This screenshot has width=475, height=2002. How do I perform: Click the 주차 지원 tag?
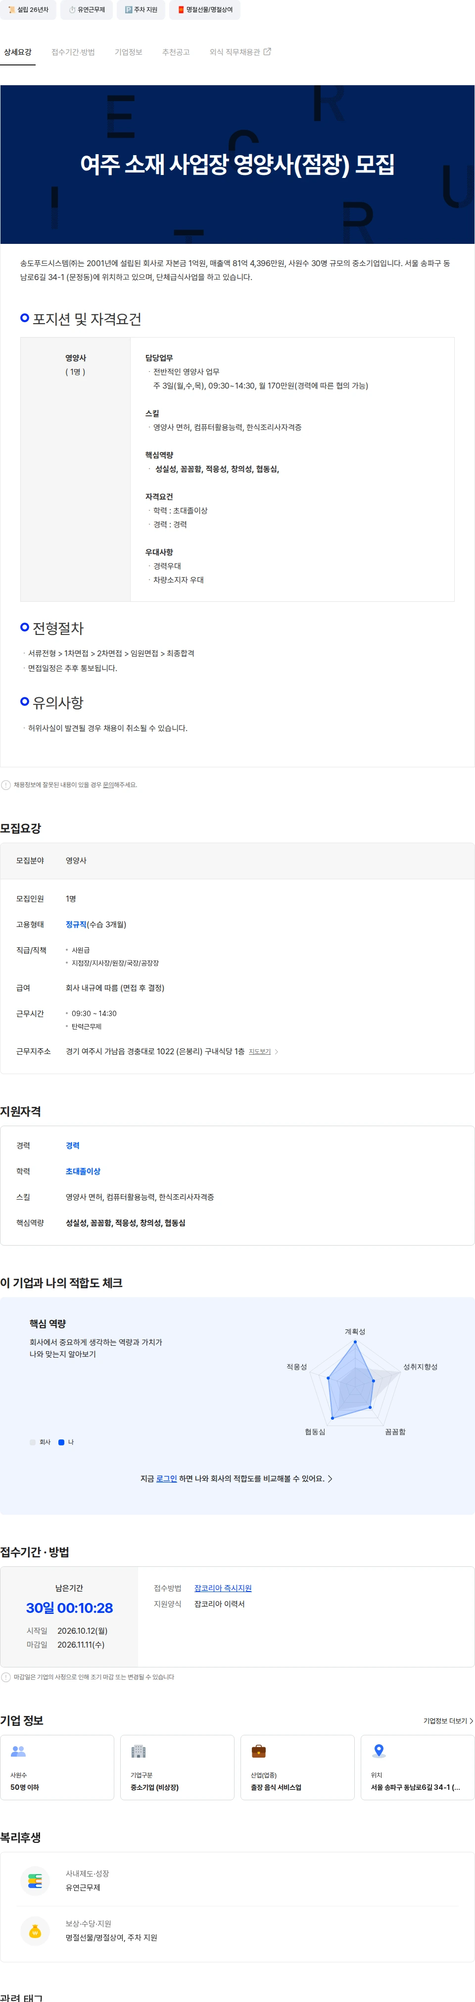coord(141,9)
